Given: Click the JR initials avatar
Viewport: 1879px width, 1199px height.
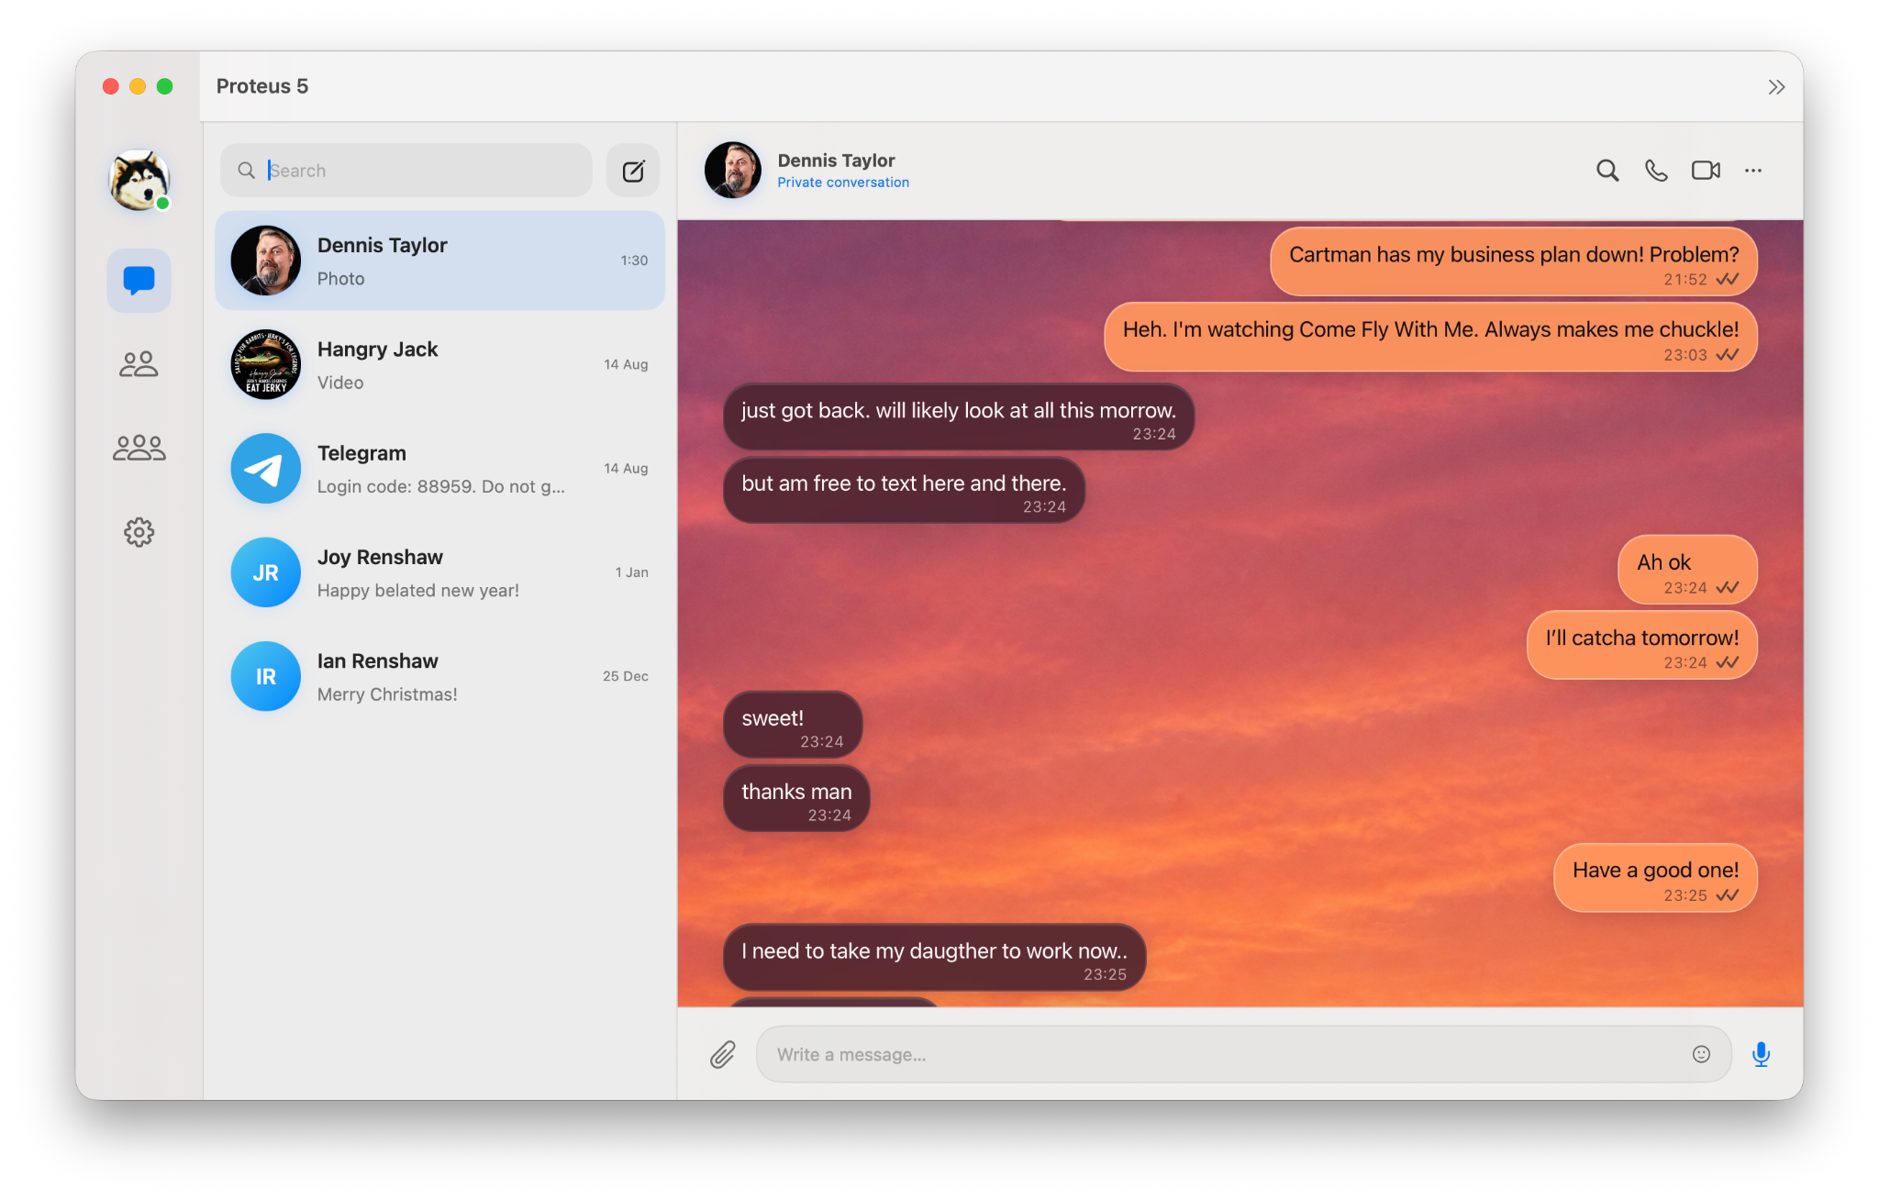Looking at the screenshot, I should [265, 573].
